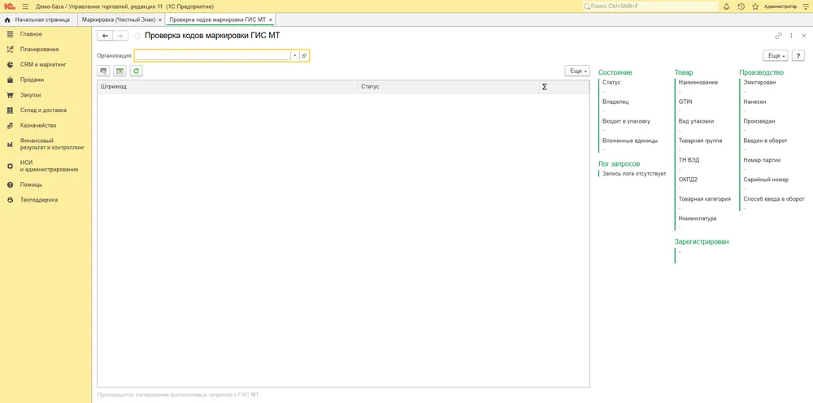Image resolution: width=813 pixels, height=403 pixels.
Task: Click the Эмитирован label
Action: (x=759, y=82)
